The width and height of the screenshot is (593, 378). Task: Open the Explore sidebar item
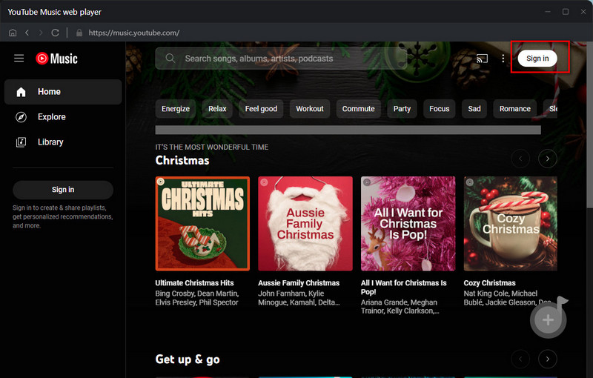[x=63, y=117]
